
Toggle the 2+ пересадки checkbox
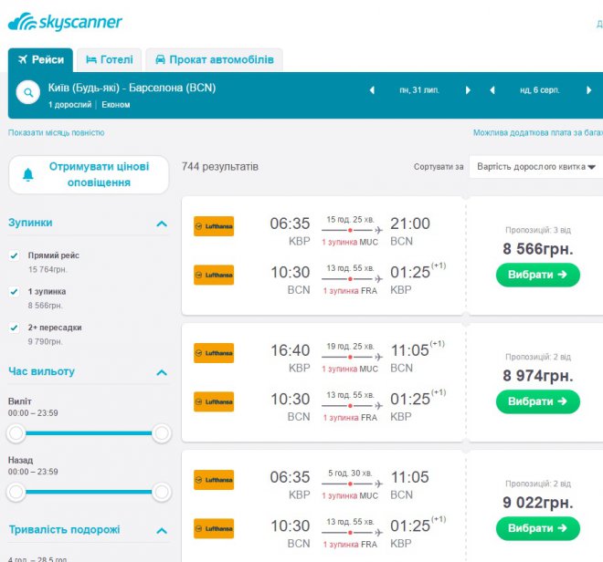[14, 328]
